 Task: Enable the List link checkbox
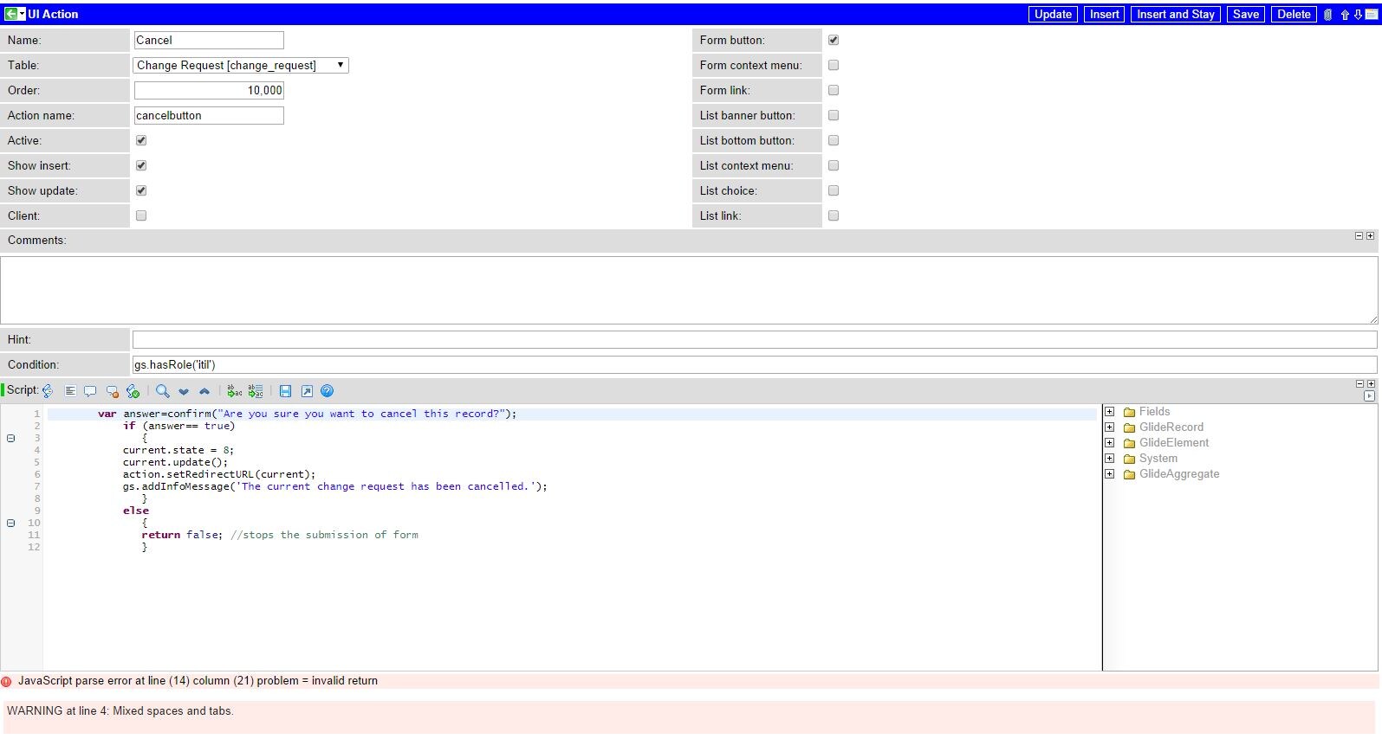pyautogui.click(x=834, y=215)
